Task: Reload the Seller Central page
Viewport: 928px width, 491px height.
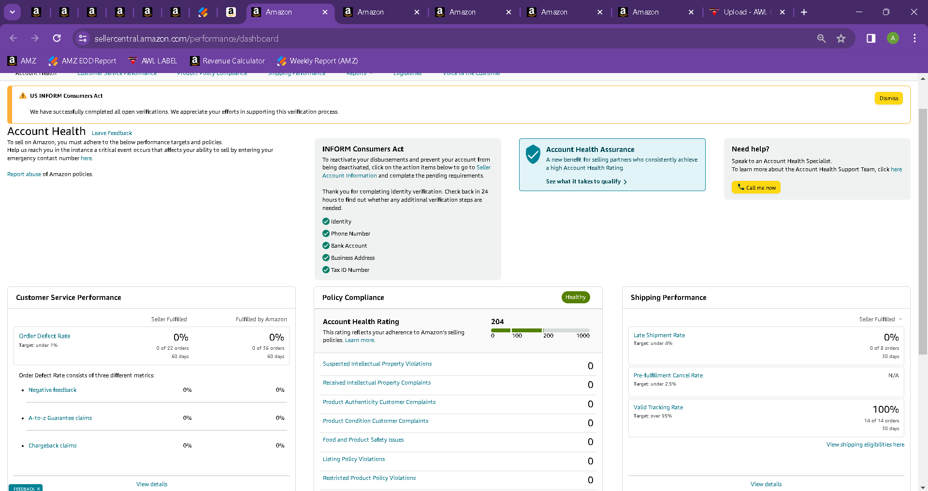Action: click(57, 38)
